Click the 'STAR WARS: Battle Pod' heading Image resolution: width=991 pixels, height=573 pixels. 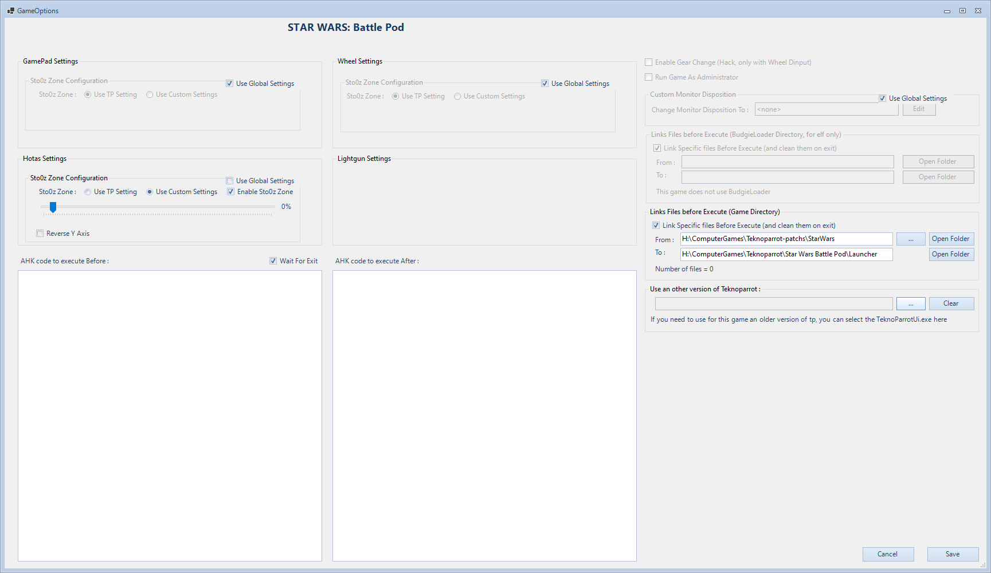tap(346, 27)
